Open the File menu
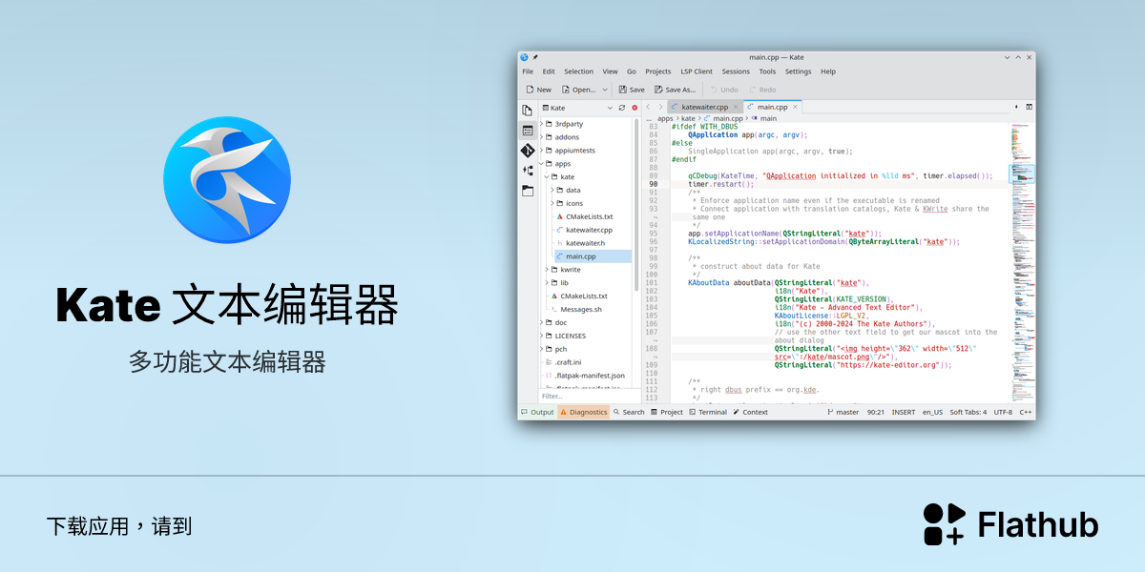This screenshot has width=1145, height=572. [528, 71]
